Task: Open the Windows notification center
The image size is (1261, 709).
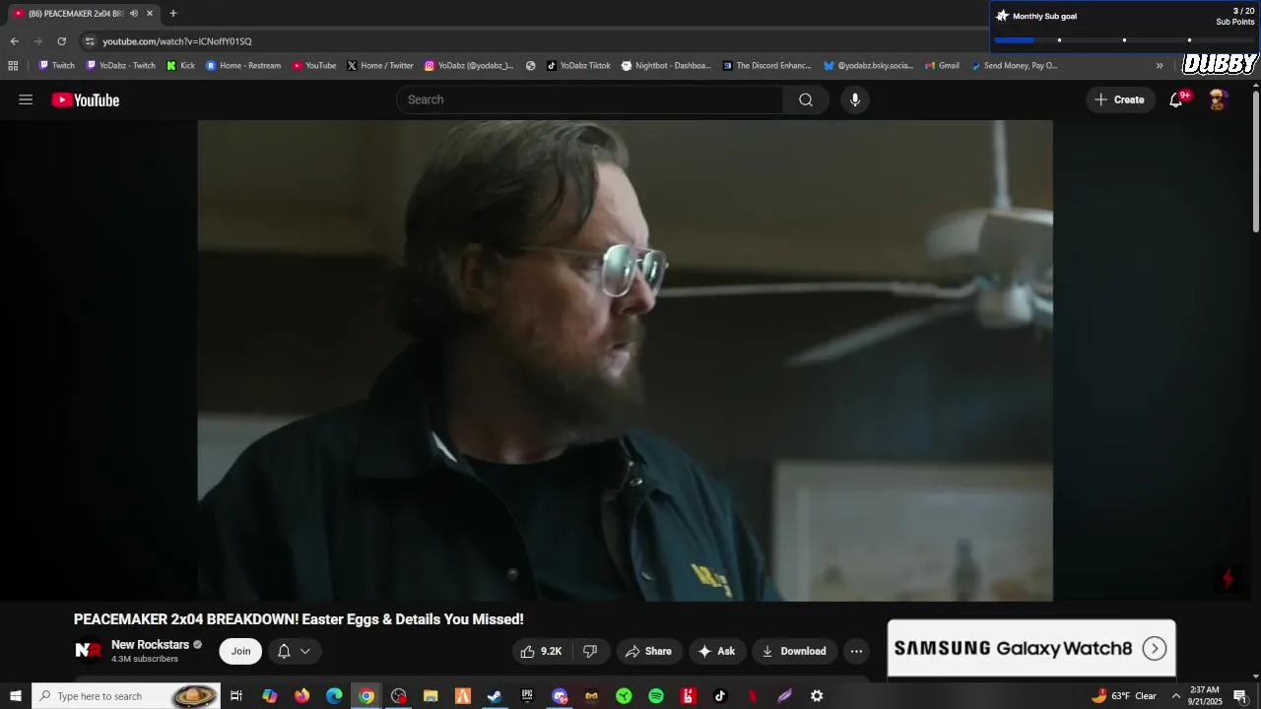Action: point(1240,696)
